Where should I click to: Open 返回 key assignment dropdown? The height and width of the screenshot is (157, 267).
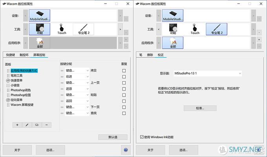[x=77, y=101]
